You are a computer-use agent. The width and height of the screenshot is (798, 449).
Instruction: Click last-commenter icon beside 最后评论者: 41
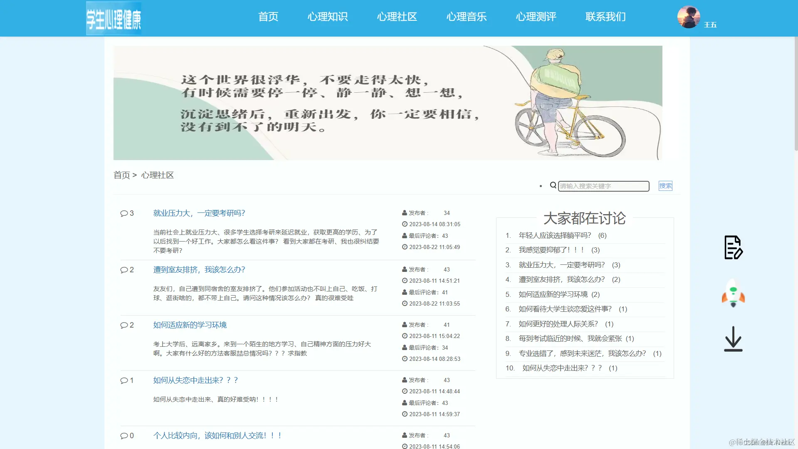coord(405,292)
